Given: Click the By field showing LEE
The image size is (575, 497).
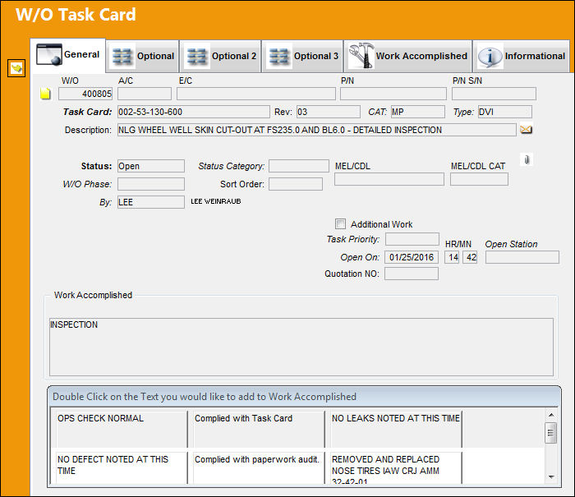Looking at the screenshot, I should (x=151, y=202).
